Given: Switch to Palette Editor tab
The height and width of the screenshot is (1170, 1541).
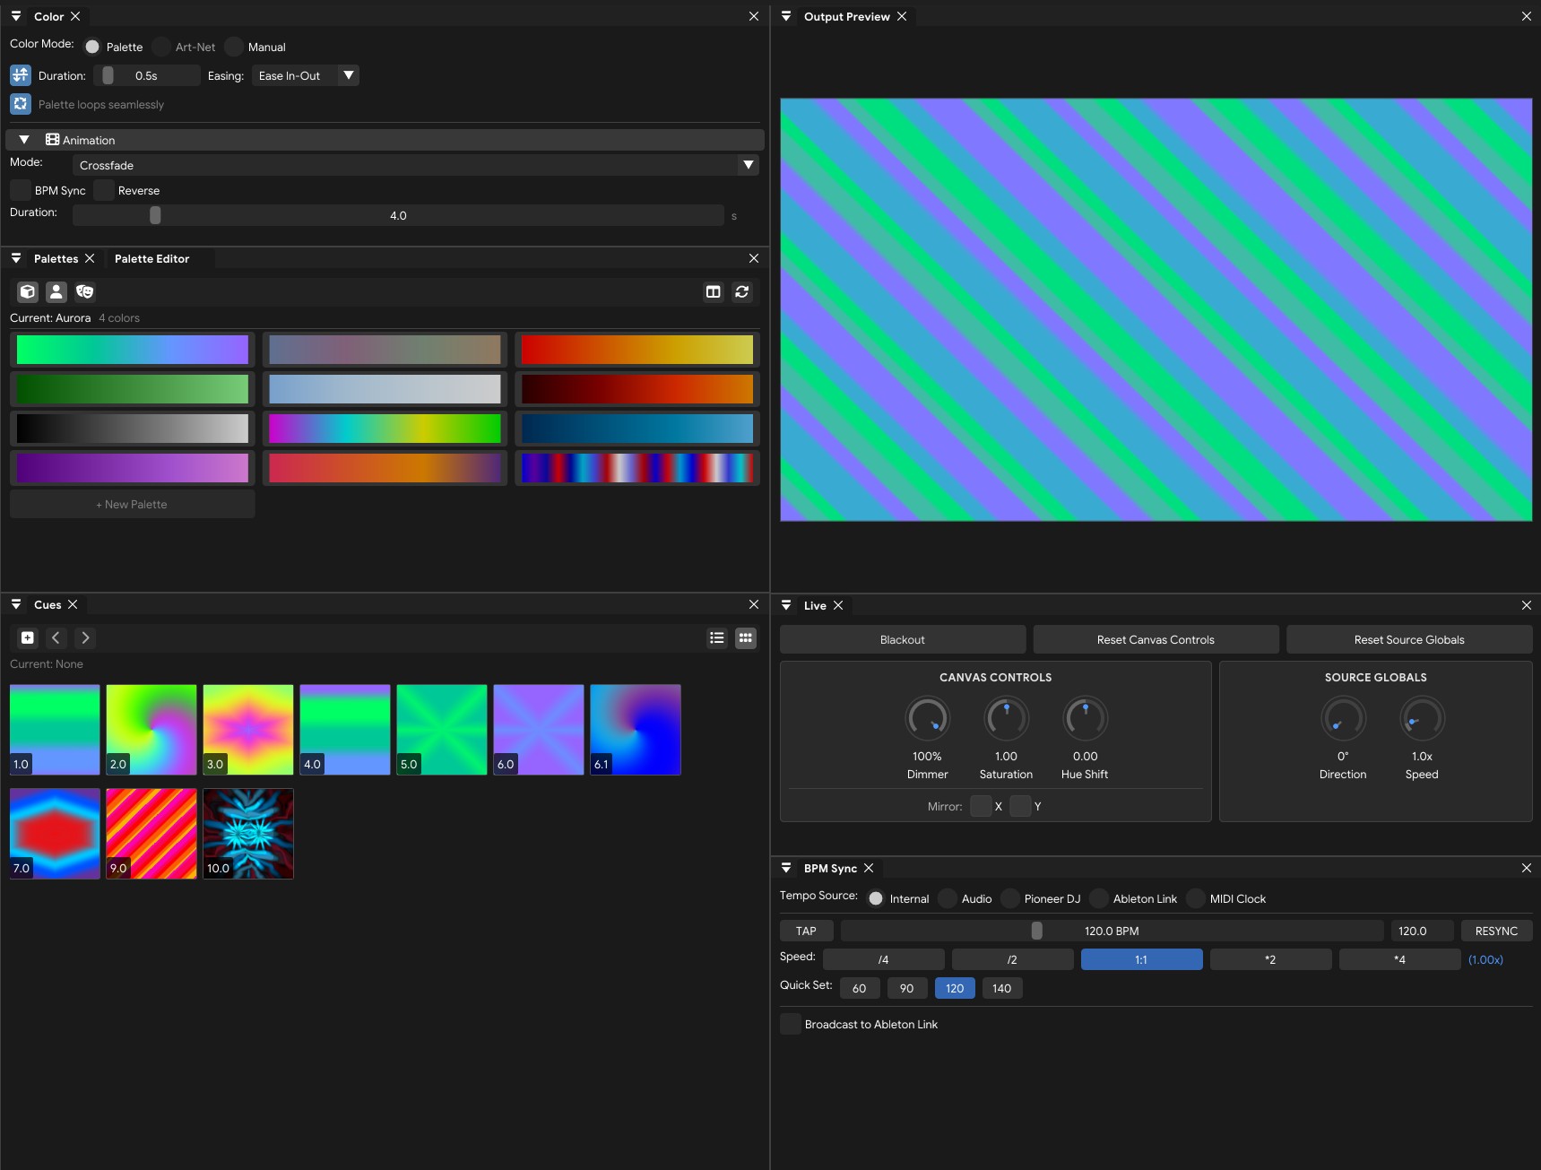Looking at the screenshot, I should [152, 258].
